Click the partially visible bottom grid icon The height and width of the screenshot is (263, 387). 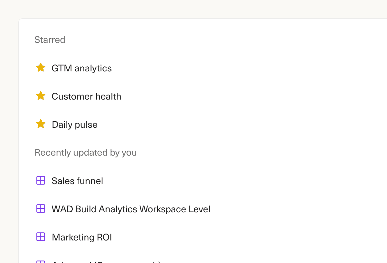coord(41,262)
